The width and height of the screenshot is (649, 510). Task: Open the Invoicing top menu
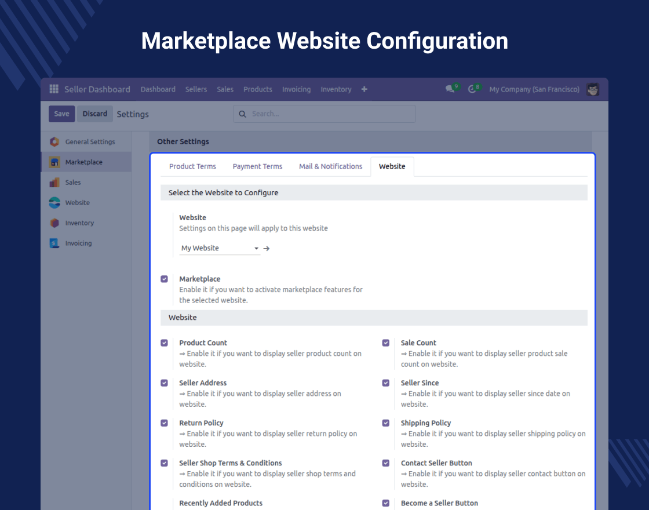(296, 89)
